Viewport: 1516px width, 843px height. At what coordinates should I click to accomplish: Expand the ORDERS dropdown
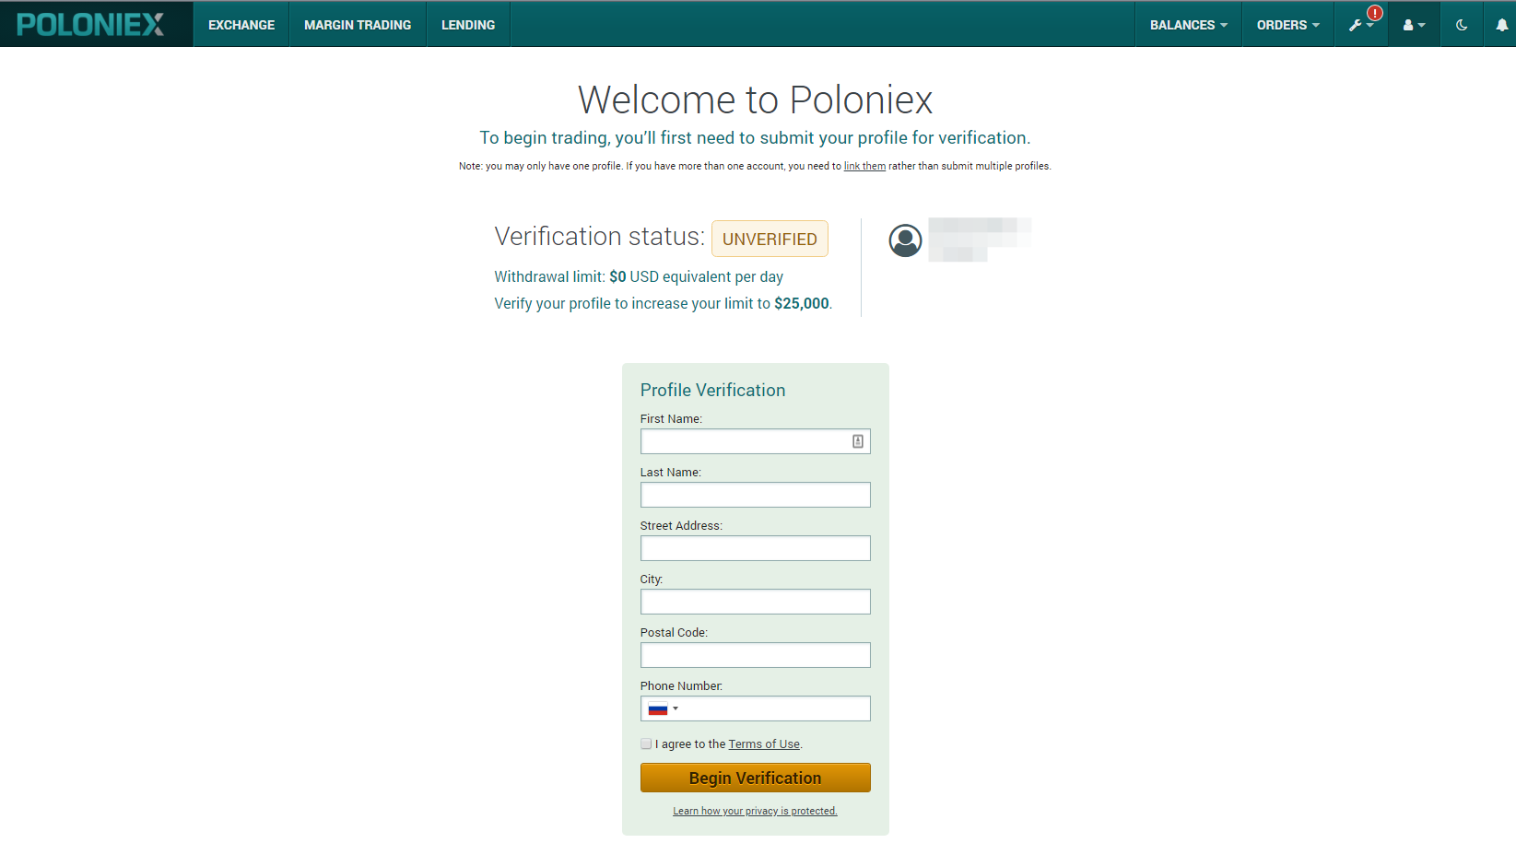tap(1288, 25)
